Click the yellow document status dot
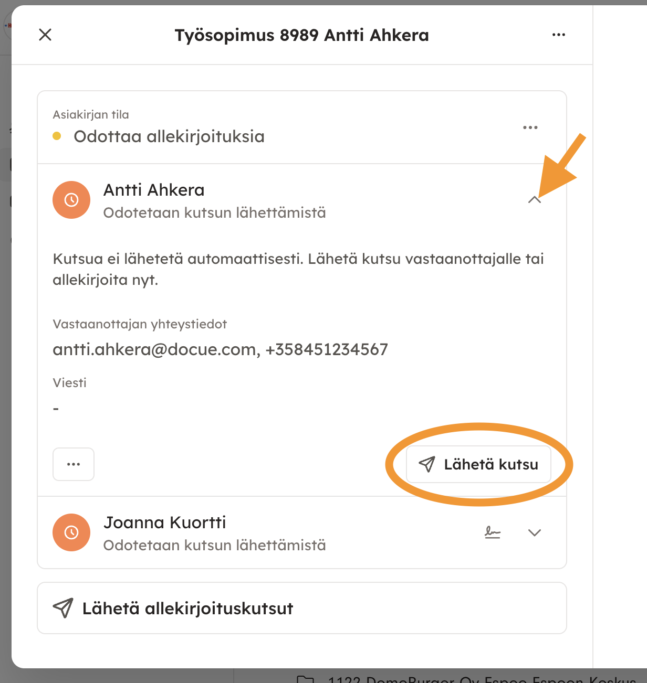The height and width of the screenshot is (683, 647). [x=57, y=136]
